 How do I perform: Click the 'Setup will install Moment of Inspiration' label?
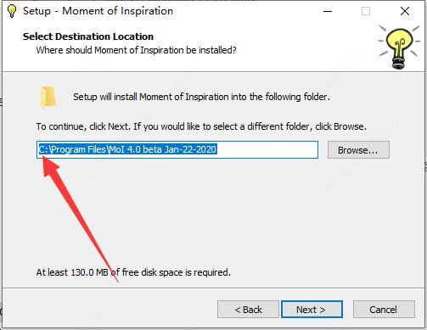point(201,97)
